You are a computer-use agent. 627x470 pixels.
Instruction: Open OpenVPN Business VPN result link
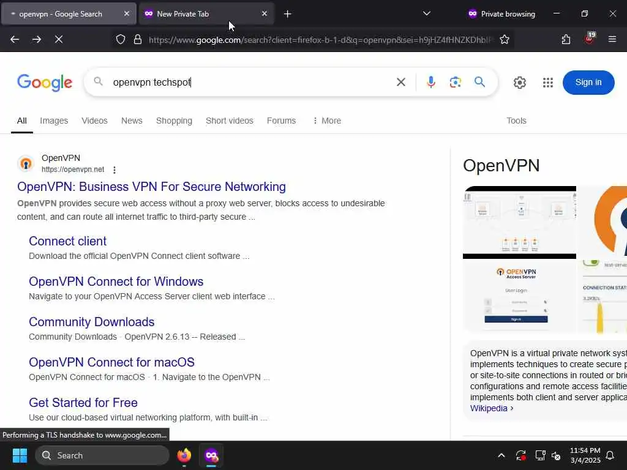[151, 187]
